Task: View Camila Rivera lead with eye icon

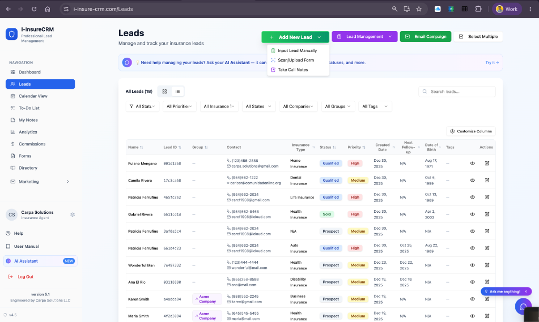Action: pos(472,180)
